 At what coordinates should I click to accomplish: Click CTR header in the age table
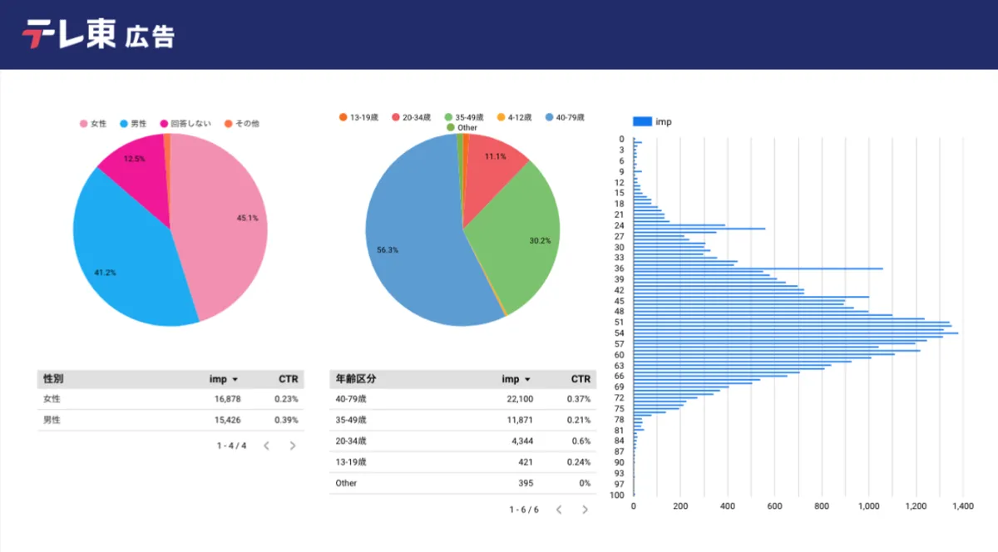click(x=581, y=379)
